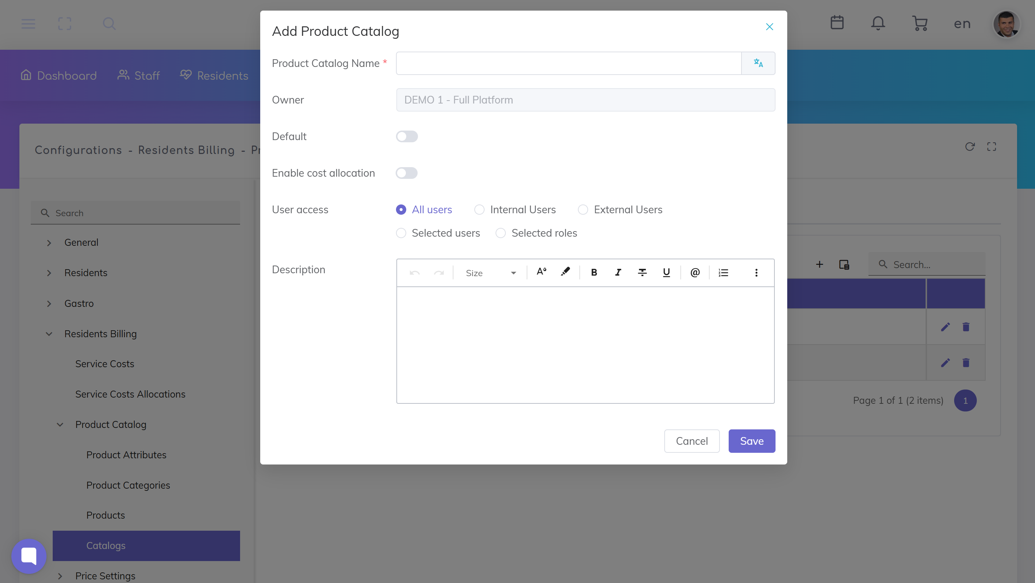Expand the Gastro tree section
1035x583 pixels.
coord(49,304)
